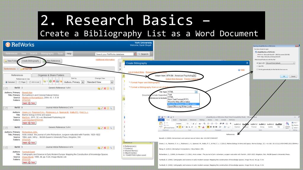Click the RefWorks Search button
Image resolution: width=303 pixels, height=170 pixels.
pos(143,54)
